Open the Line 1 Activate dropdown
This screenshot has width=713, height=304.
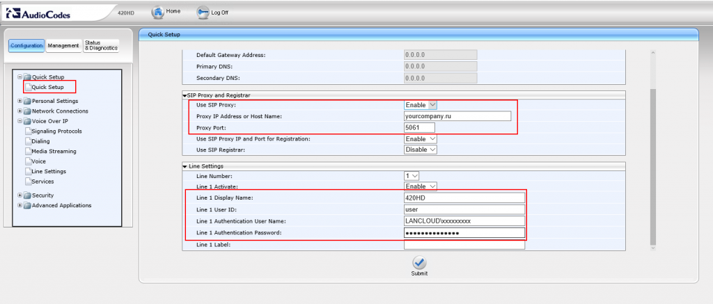click(421, 186)
